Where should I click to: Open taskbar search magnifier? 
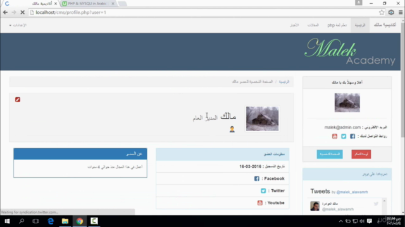[22, 221]
